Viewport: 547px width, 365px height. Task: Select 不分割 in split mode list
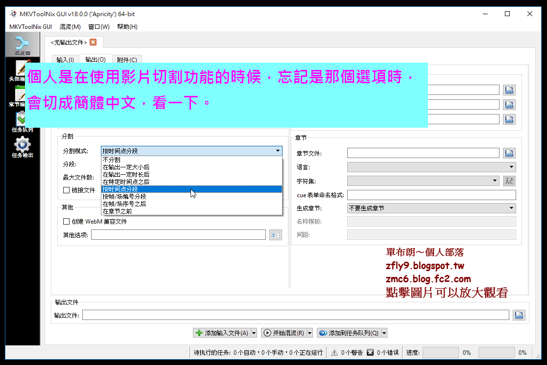click(191, 160)
